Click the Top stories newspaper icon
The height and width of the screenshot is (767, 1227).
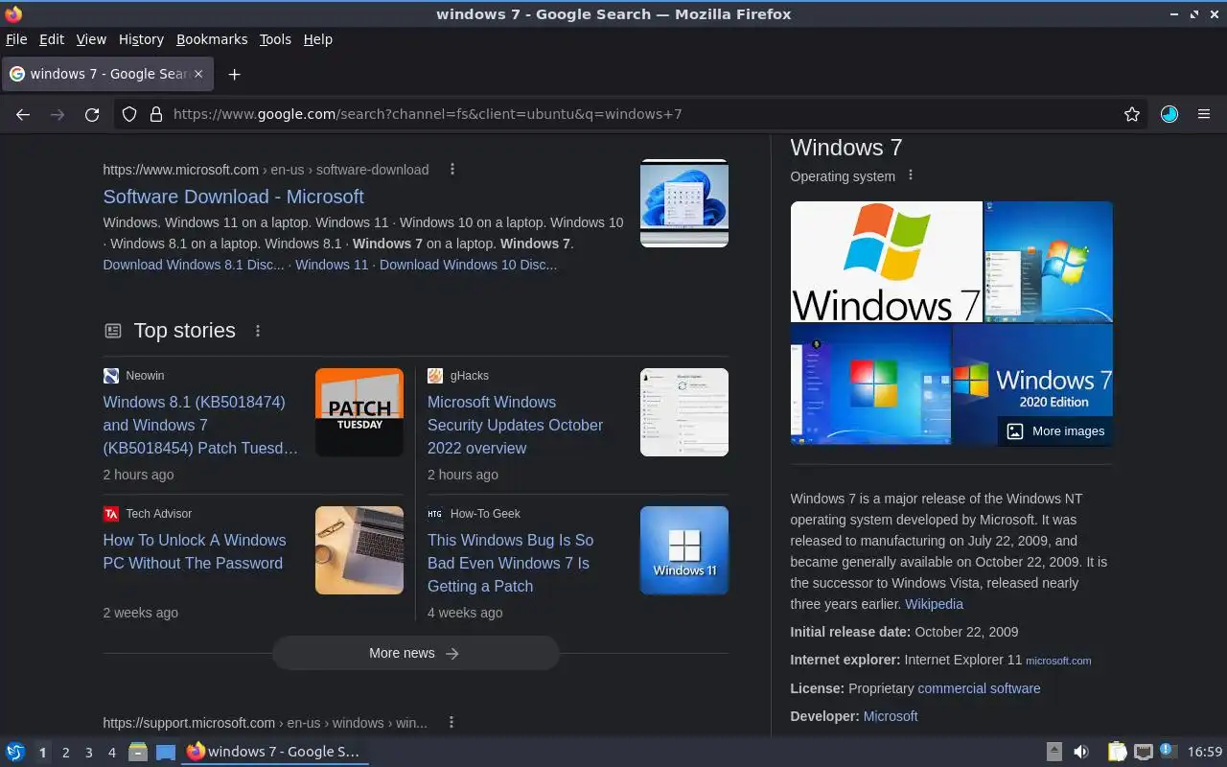(x=113, y=331)
